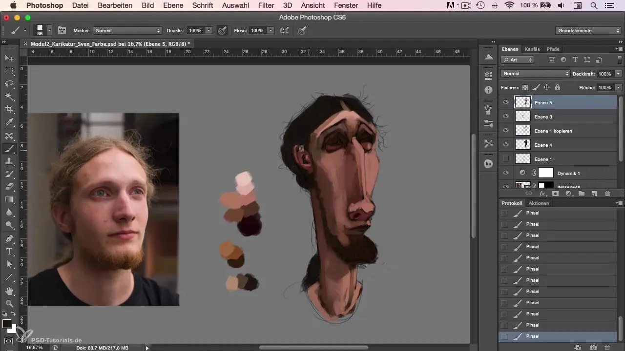Viewport: 625px width, 351px height.
Task: Toggle lock all for the layer
Action: [557, 88]
